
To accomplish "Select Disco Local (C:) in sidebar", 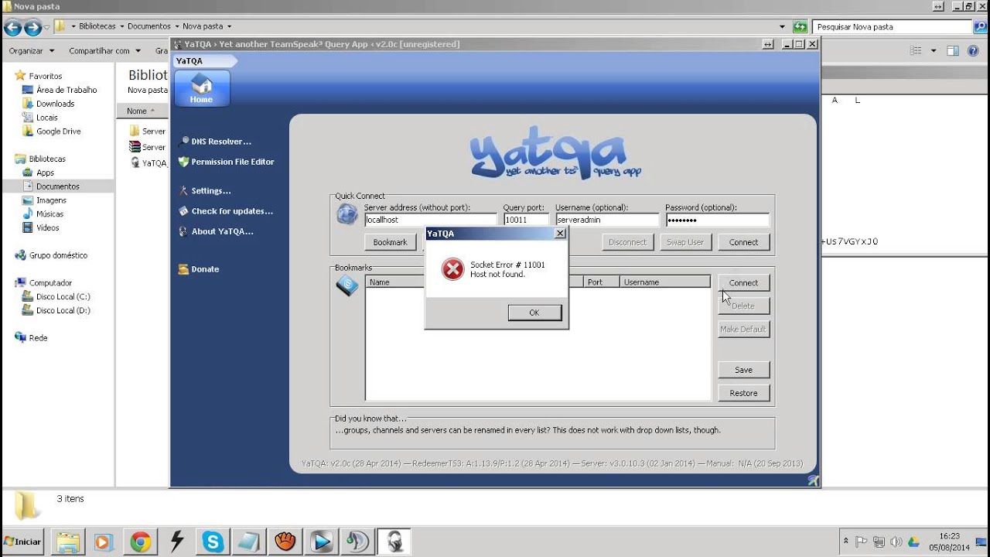I will click(x=63, y=296).
